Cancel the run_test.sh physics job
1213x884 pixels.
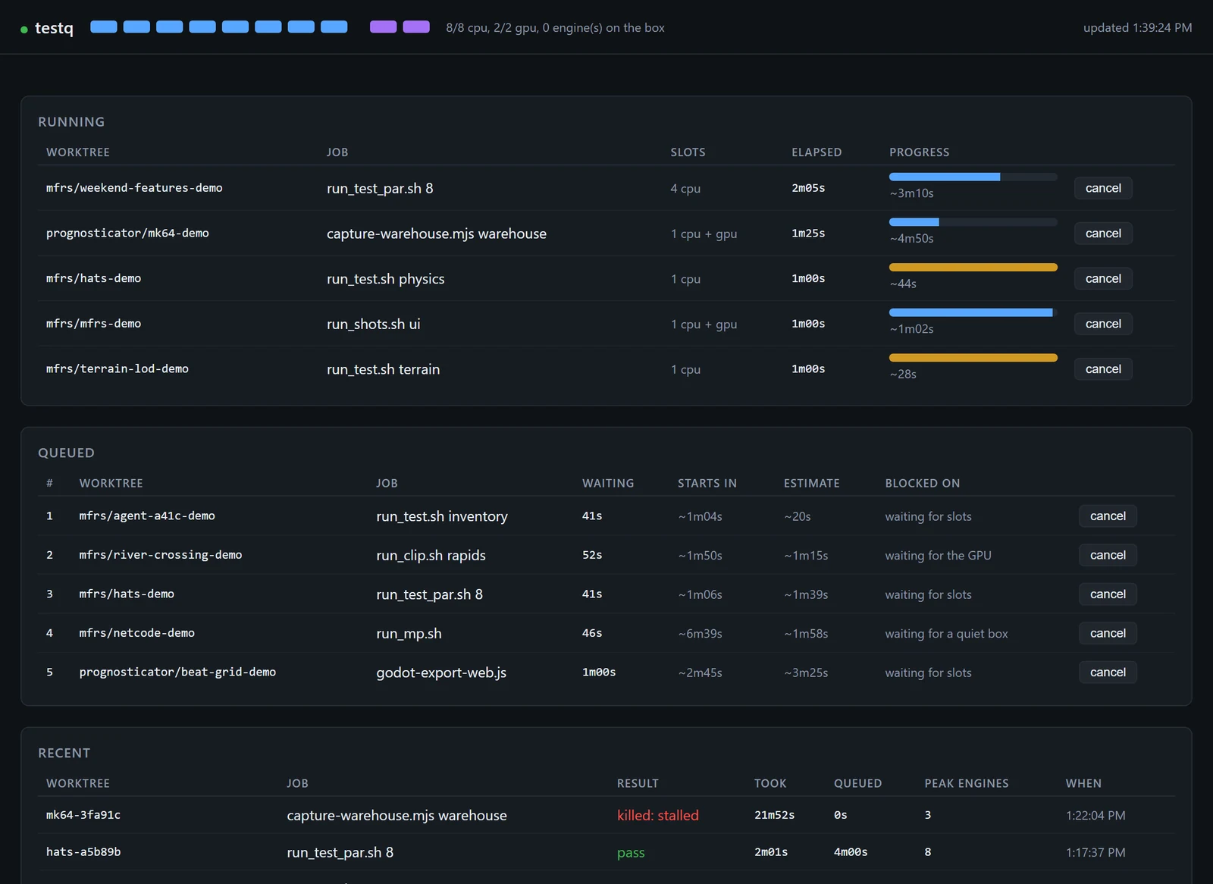tap(1103, 278)
